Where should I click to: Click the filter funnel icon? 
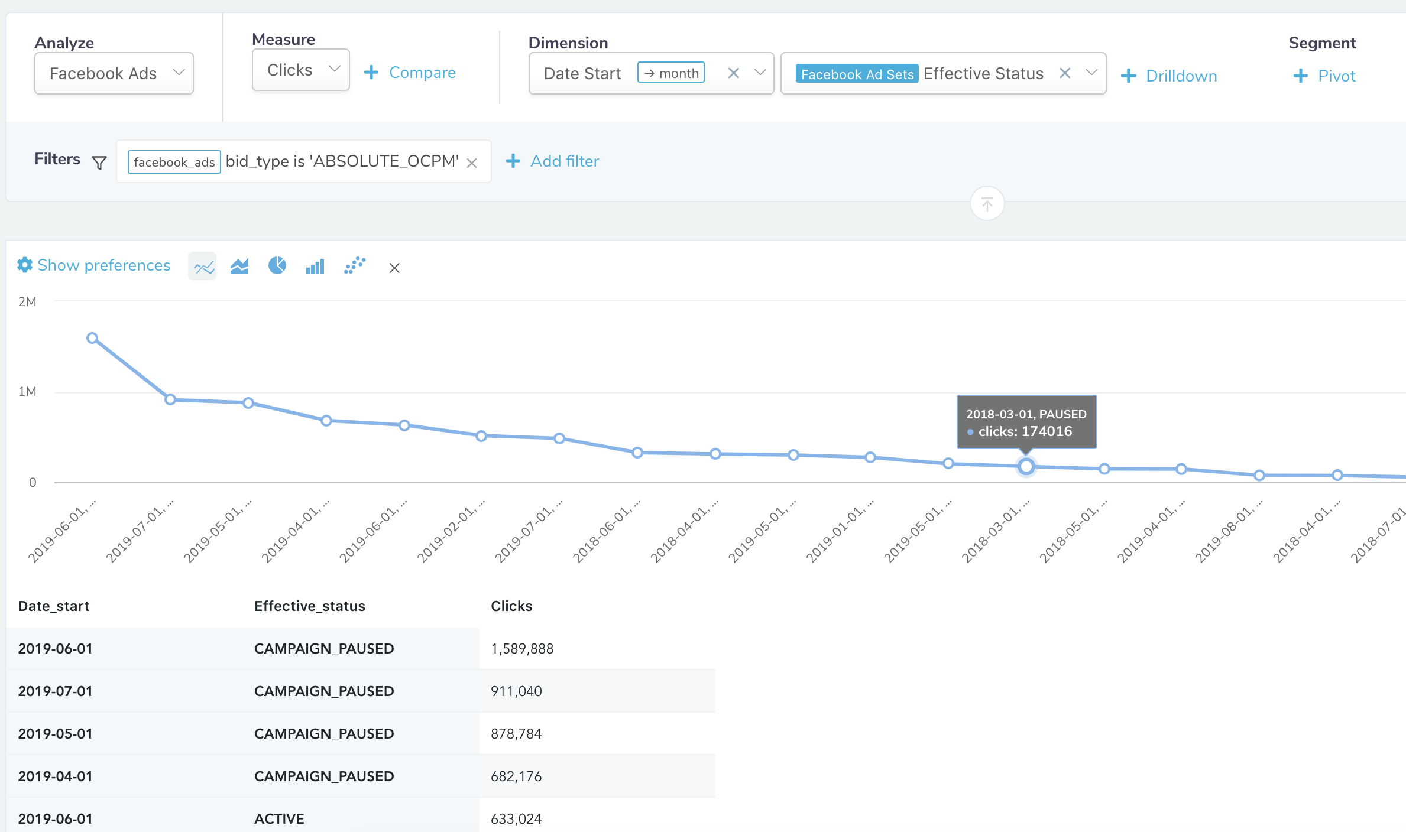pyautogui.click(x=99, y=162)
